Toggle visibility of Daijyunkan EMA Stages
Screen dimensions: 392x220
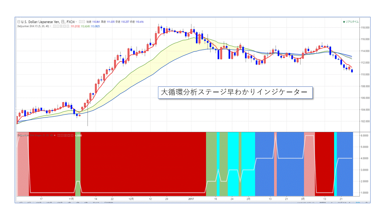[x=58, y=135]
